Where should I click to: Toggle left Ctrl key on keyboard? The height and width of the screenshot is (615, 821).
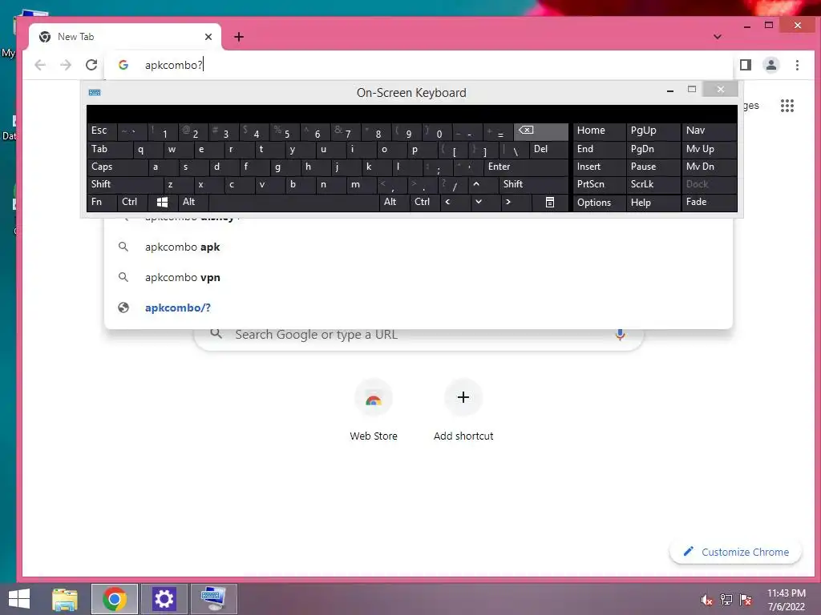click(x=132, y=202)
